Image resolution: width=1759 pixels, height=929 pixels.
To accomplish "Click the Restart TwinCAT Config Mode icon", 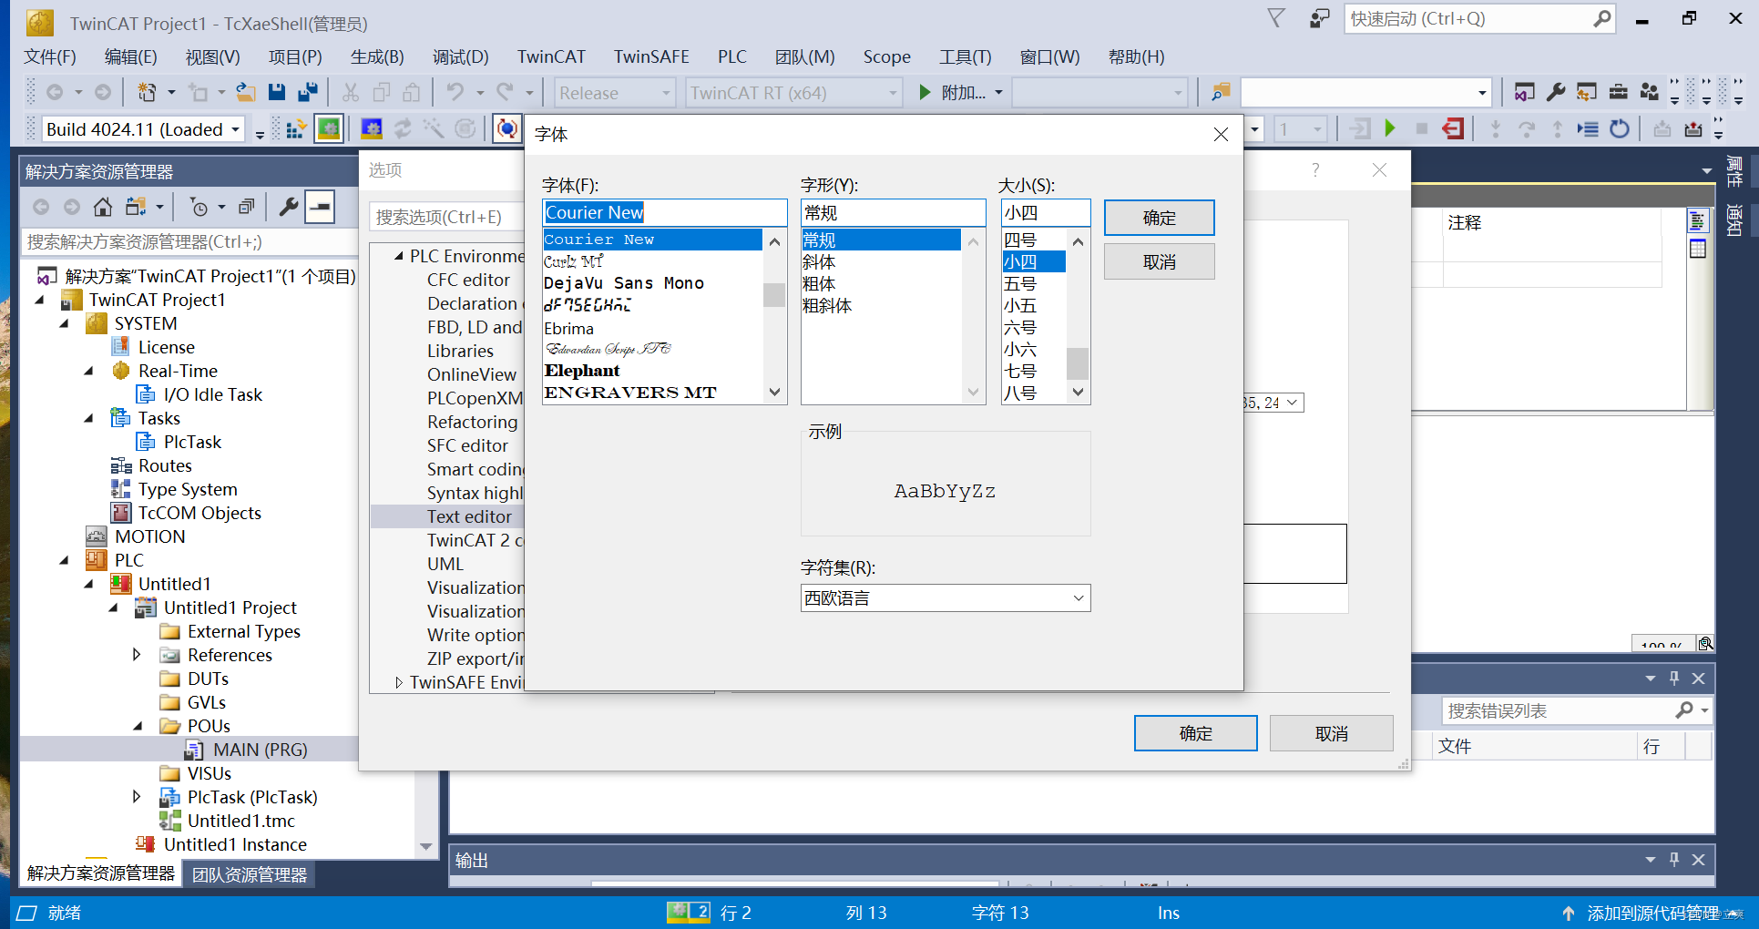I will click(x=372, y=129).
